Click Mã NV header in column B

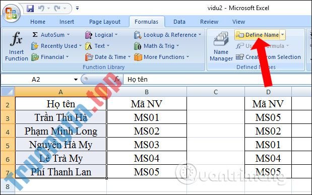[147, 104]
